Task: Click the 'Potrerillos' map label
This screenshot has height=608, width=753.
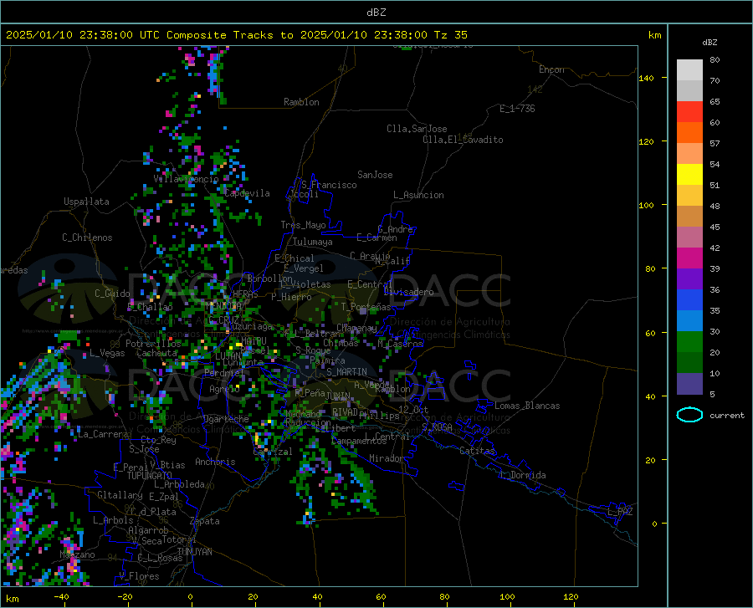Action: [x=153, y=344]
